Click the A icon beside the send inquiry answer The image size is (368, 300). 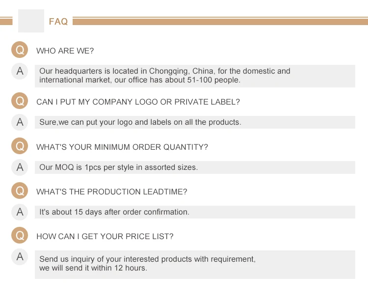pos(20,257)
